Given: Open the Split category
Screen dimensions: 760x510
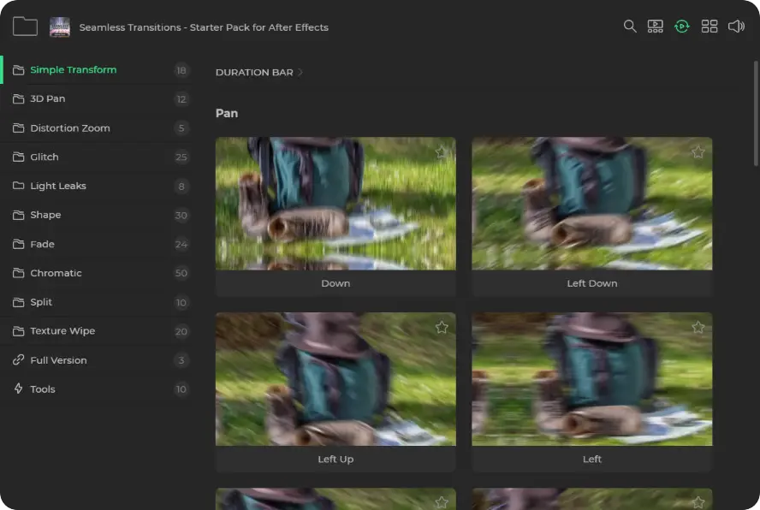Looking at the screenshot, I should point(96,302).
